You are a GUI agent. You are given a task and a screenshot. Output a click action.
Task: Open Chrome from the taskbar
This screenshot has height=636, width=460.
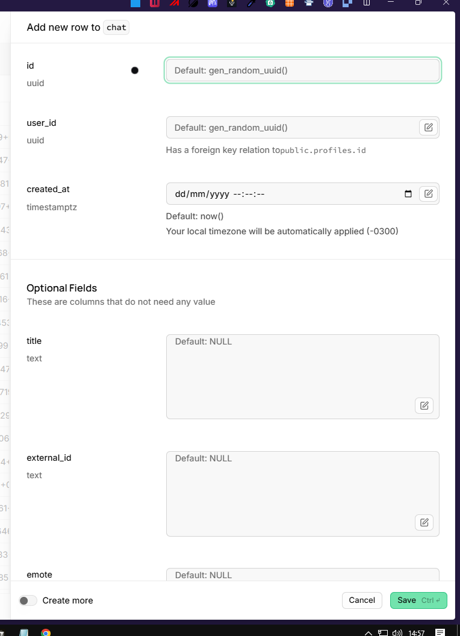click(x=46, y=632)
